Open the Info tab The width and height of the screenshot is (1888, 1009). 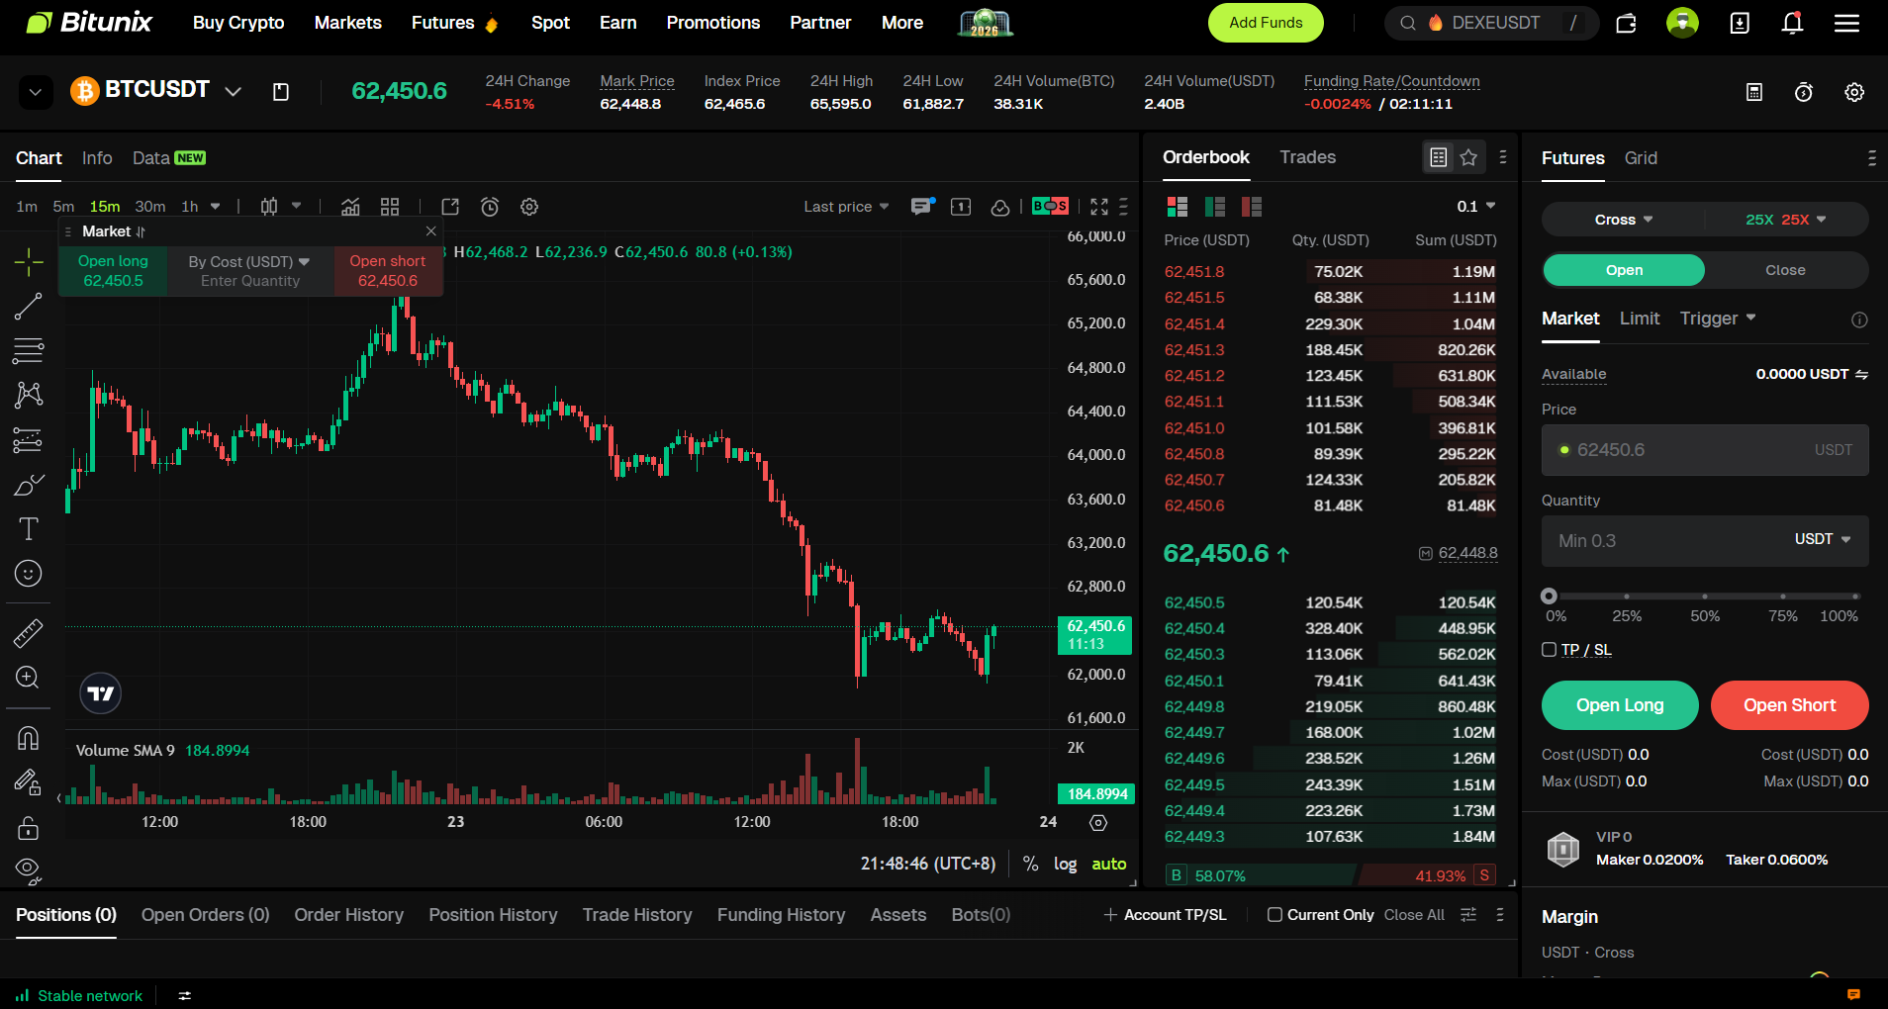[97, 158]
